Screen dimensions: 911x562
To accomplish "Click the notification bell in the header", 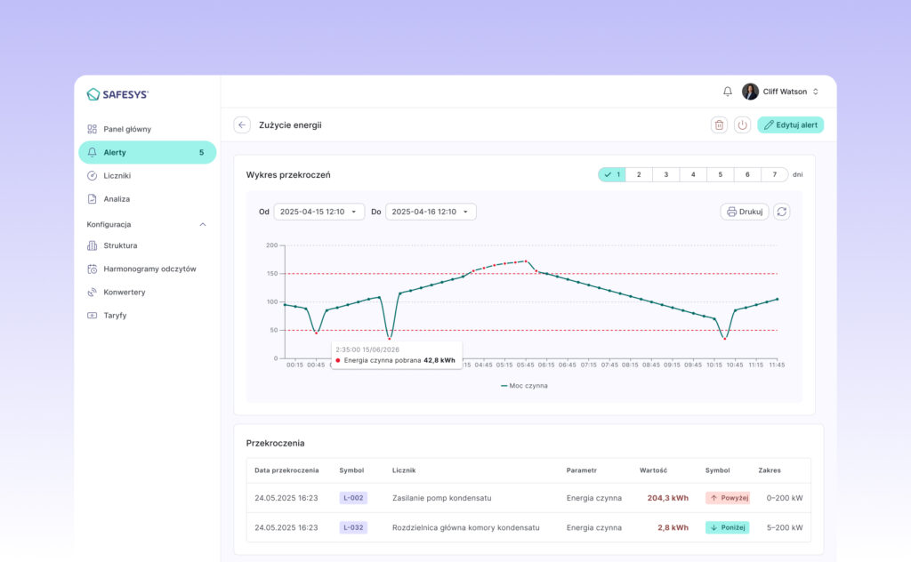I will [728, 92].
